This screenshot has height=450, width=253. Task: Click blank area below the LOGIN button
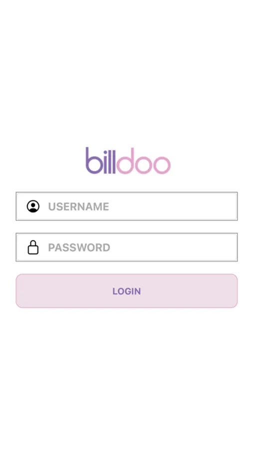[x=127, y=373]
